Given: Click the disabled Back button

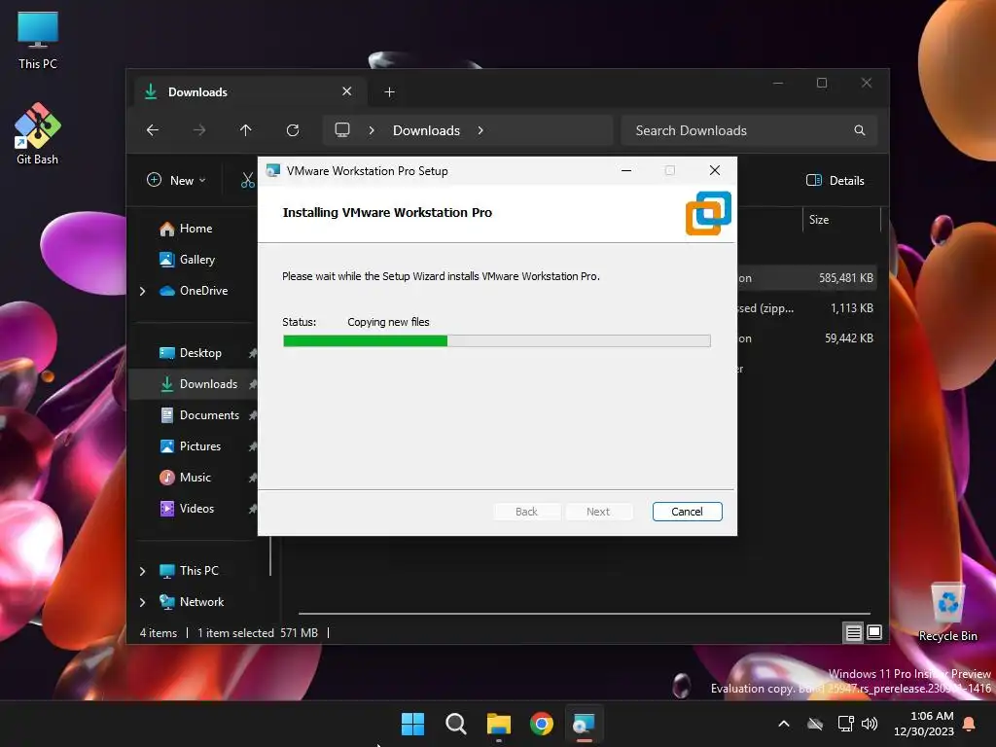Looking at the screenshot, I should (526, 512).
